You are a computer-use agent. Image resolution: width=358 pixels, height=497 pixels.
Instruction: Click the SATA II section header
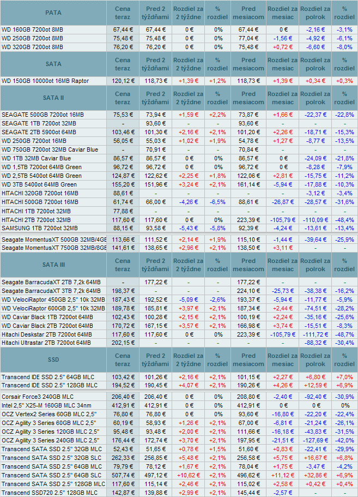coord(53,98)
